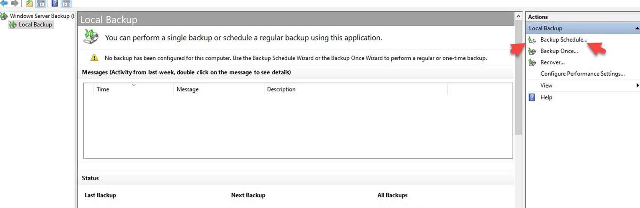The height and width of the screenshot is (208, 640).
Task: Click the Back arrow toolbar icon
Action: click(4, 3)
